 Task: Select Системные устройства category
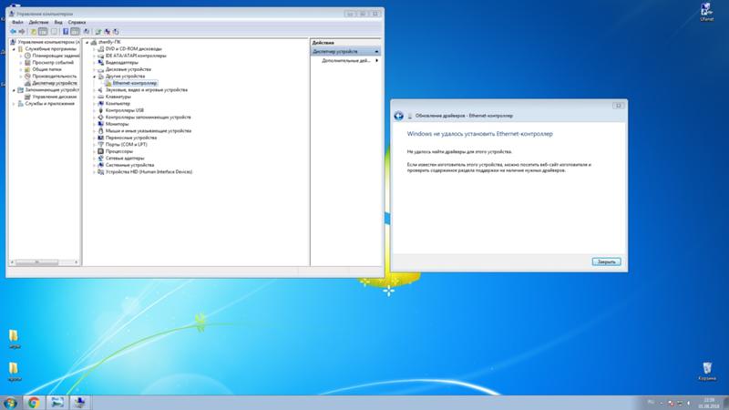pyautogui.click(x=129, y=165)
